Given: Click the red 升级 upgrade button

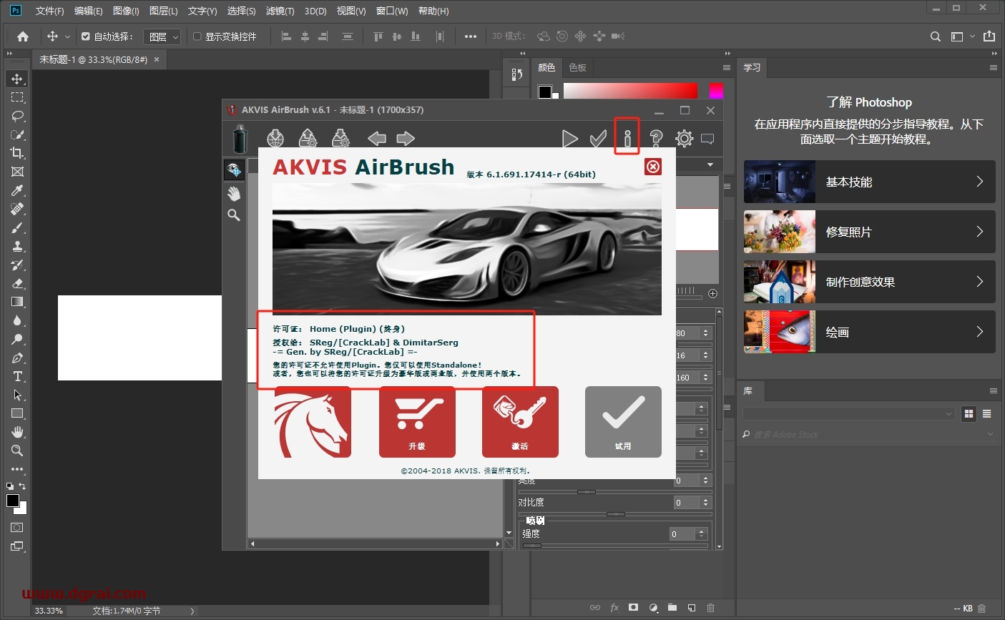Looking at the screenshot, I should click(x=417, y=422).
